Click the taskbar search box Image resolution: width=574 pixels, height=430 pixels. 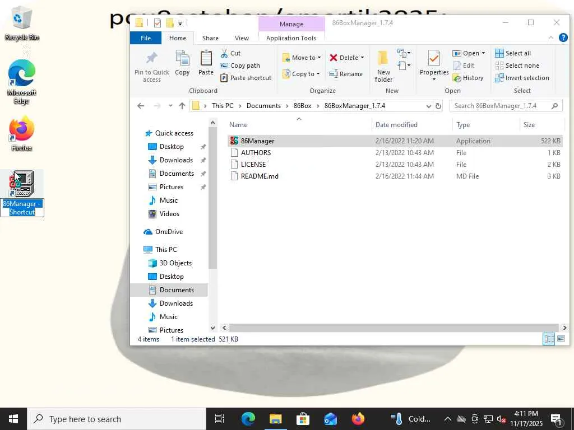[x=117, y=419]
